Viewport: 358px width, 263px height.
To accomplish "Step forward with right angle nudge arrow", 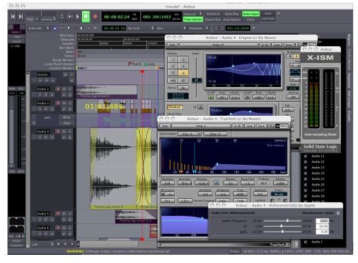I will click(x=221, y=28).
